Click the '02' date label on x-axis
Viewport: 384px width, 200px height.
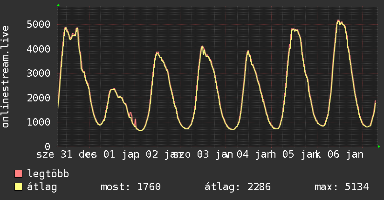pyautogui.click(x=152, y=154)
